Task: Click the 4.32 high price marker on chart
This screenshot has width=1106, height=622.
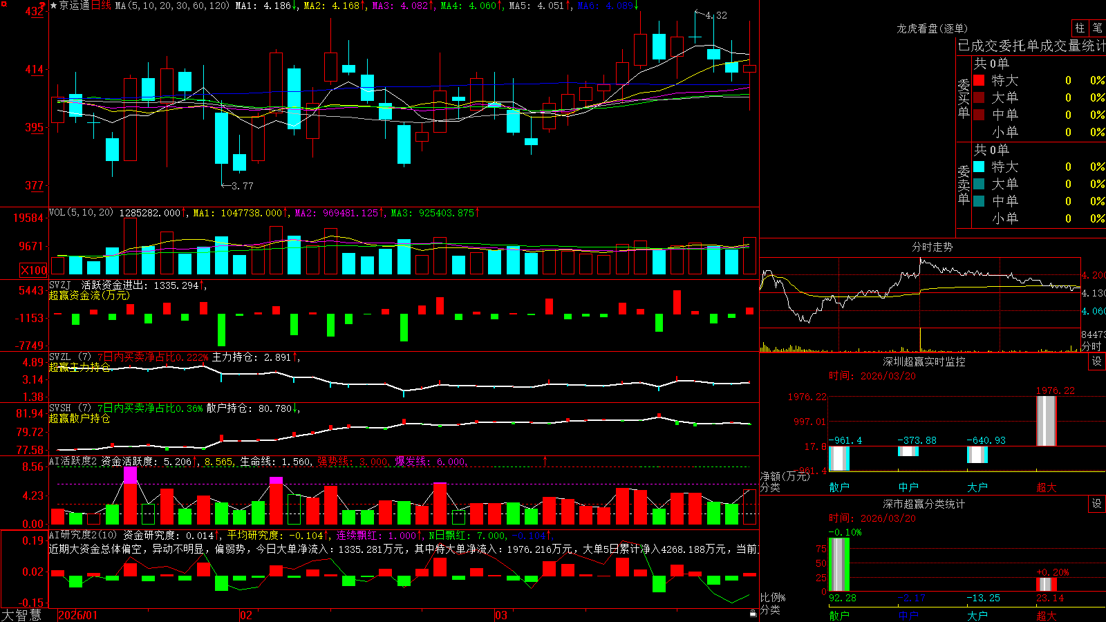Action: 716,15
